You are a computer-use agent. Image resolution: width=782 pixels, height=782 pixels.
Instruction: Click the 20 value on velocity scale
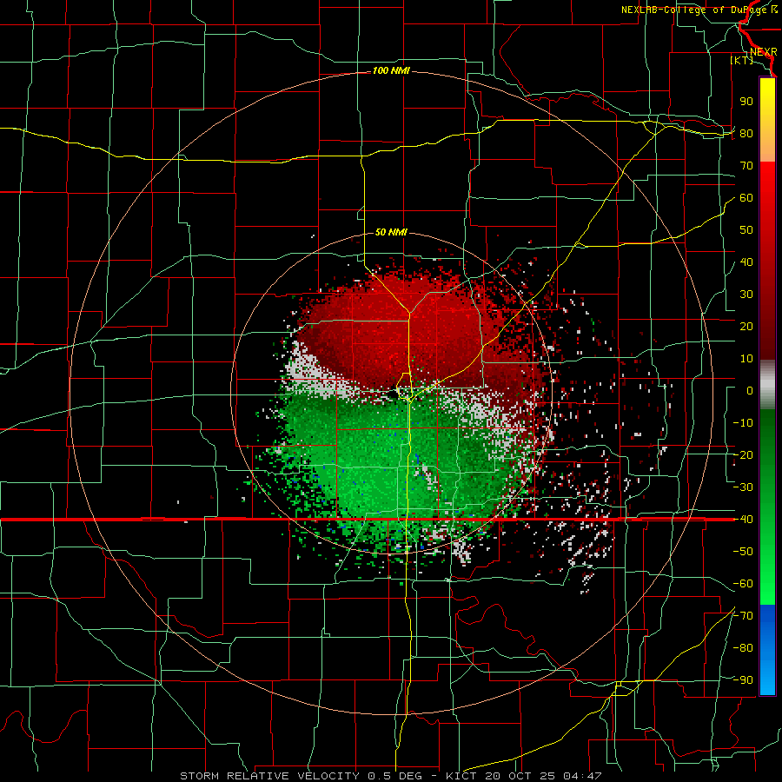746,327
